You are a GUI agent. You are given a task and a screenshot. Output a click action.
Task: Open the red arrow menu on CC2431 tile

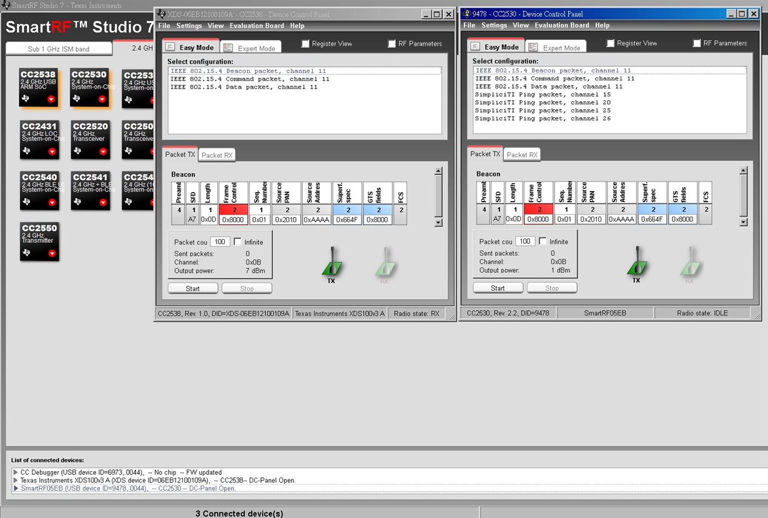click(52, 151)
